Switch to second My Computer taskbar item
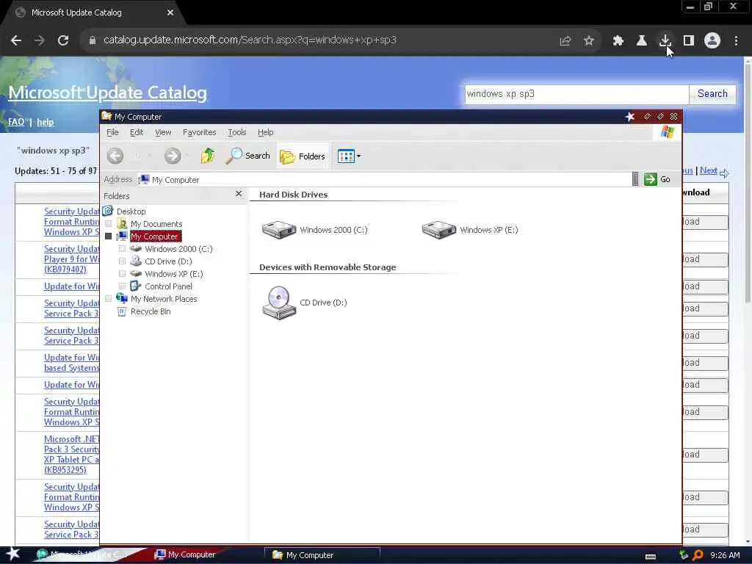The width and height of the screenshot is (752, 564). click(x=322, y=555)
